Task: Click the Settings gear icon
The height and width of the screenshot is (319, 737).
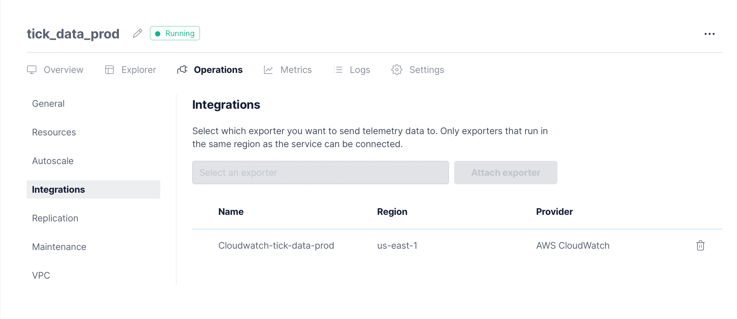Action: [397, 70]
